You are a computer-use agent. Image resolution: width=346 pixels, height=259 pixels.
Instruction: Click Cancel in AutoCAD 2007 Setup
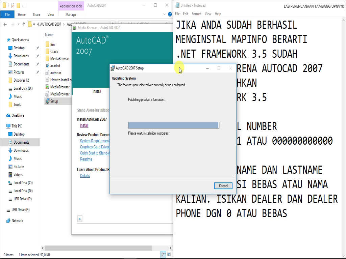223,186
